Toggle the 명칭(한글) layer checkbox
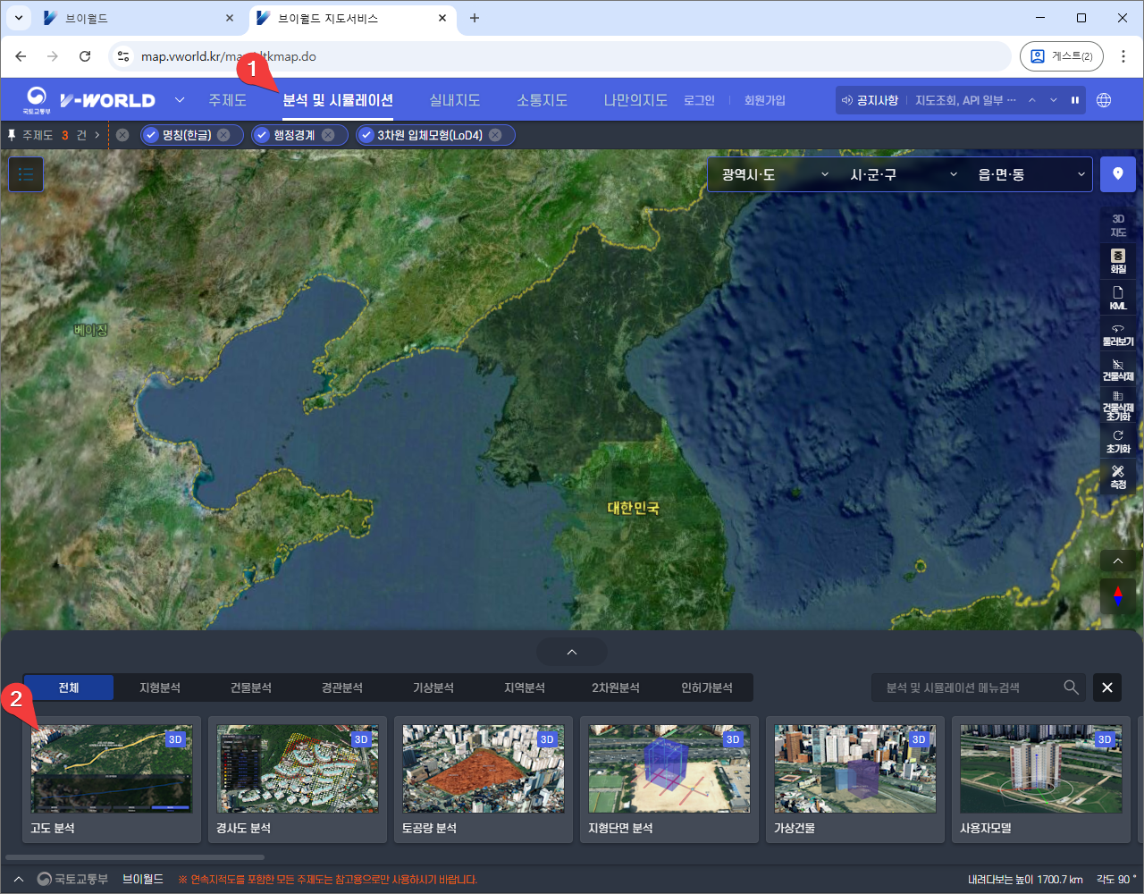Image resolution: width=1144 pixels, height=894 pixels. pos(151,135)
